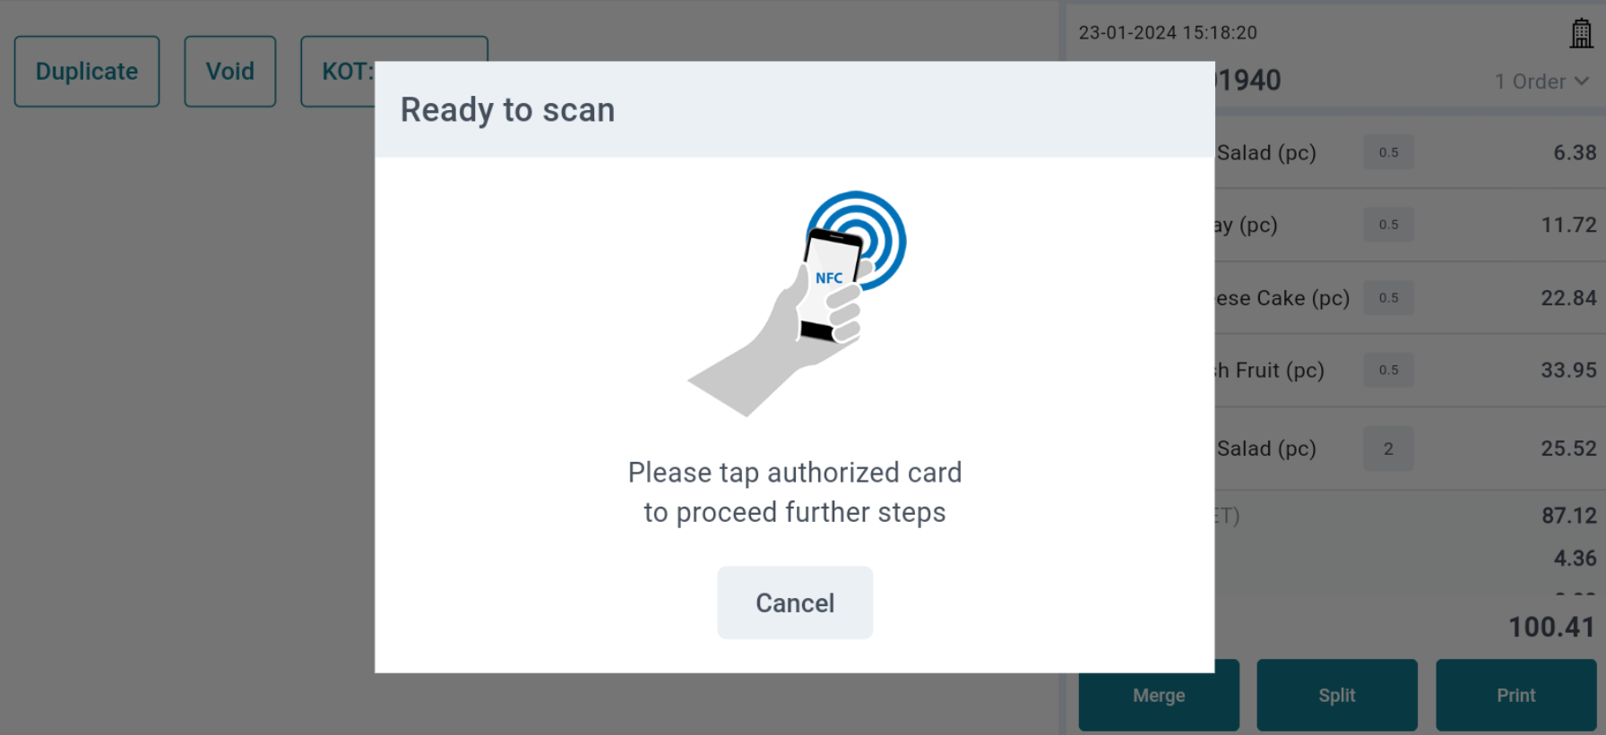Click the Merge button
Image resolution: width=1606 pixels, height=735 pixels.
(1159, 696)
